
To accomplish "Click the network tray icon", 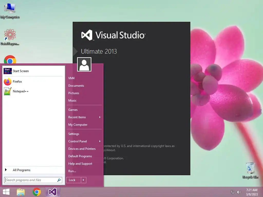I will coord(233,192).
